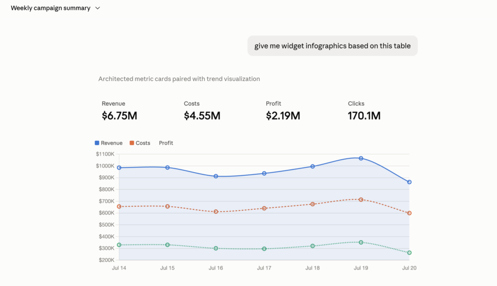Select the Clicks 170.1M metric card
This screenshot has width=497, height=286.
pos(364,111)
